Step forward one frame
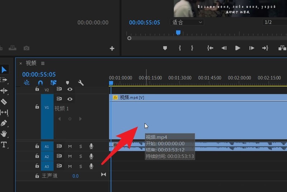The height and width of the screenshot is (192, 287). click(x=252, y=48)
